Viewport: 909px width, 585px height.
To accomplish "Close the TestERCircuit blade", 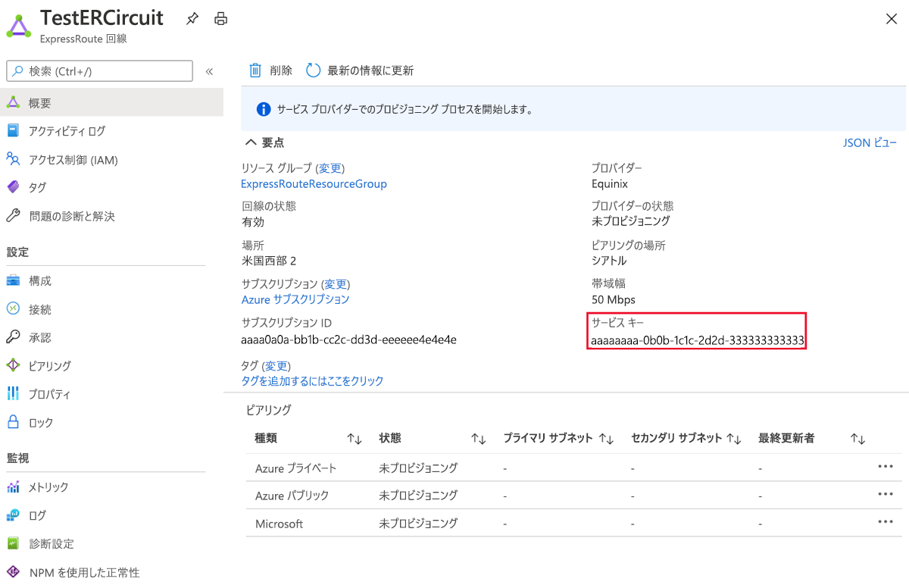I will (892, 19).
